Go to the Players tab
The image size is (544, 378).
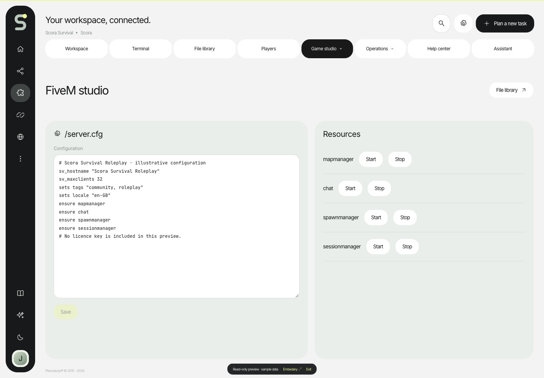click(269, 49)
